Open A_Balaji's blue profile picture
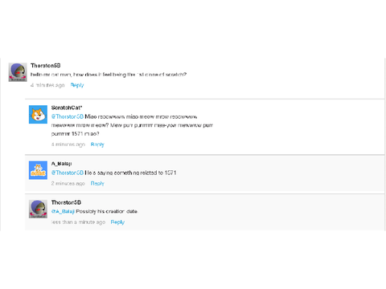Image resolution: width=386 pixels, height=289 pixels. pyautogui.click(x=38, y=170)
